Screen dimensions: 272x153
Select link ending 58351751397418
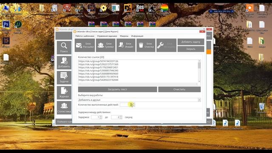click(x=98, y=76)
